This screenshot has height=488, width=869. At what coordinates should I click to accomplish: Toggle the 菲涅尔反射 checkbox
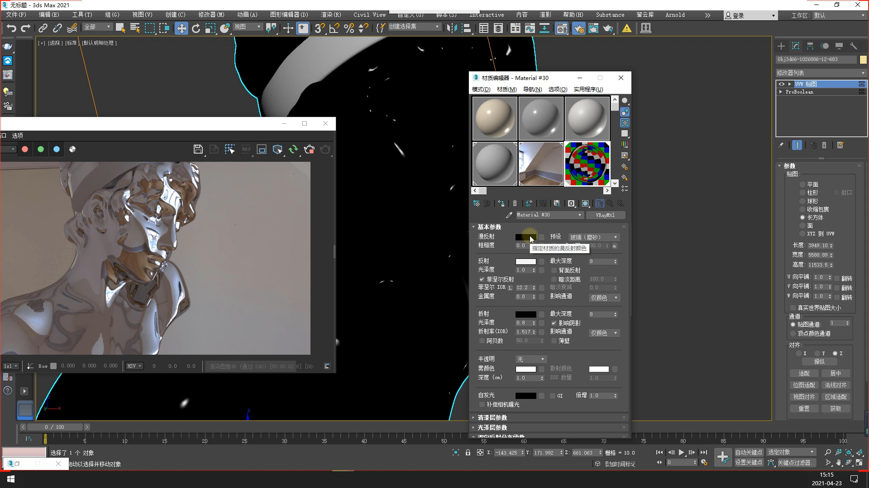(482, 279)
